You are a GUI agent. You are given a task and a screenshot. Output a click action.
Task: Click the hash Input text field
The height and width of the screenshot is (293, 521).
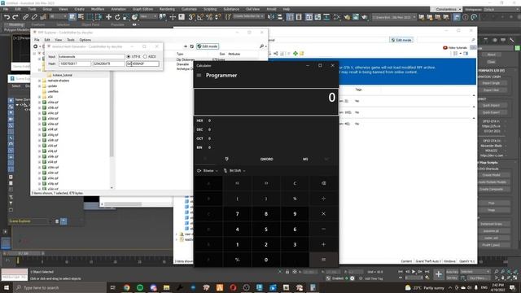(x=92, y=56)
